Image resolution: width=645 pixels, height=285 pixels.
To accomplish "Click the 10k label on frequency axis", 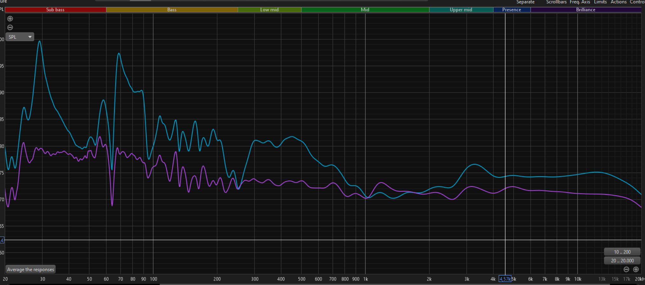I will tap(578, 279).
